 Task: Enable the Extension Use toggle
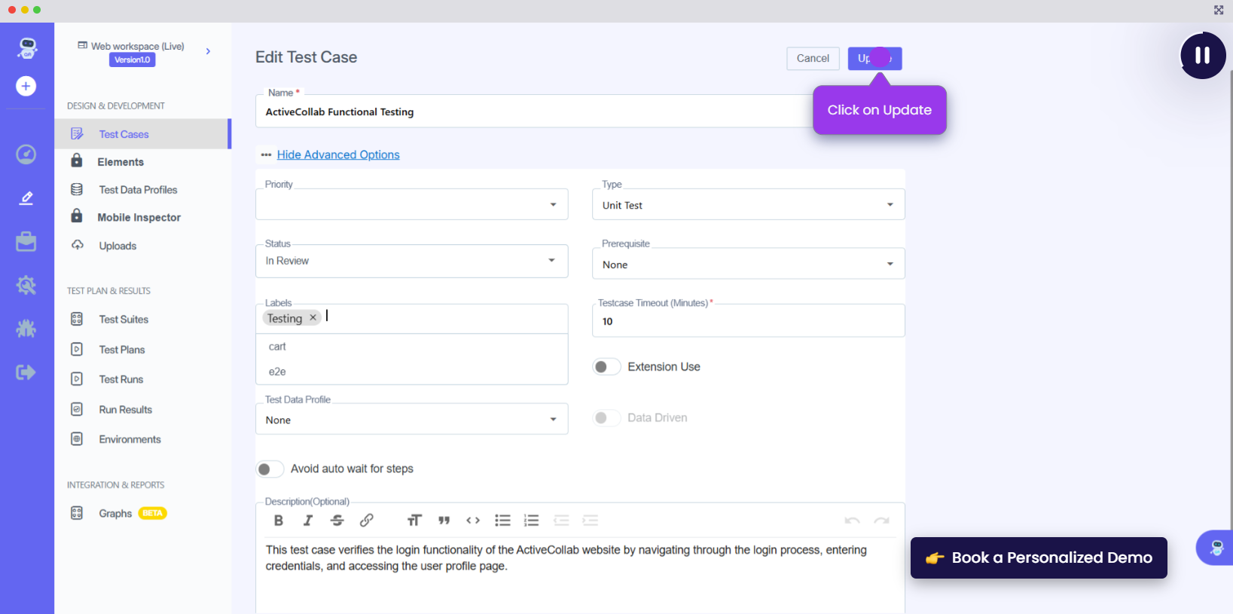606,367
